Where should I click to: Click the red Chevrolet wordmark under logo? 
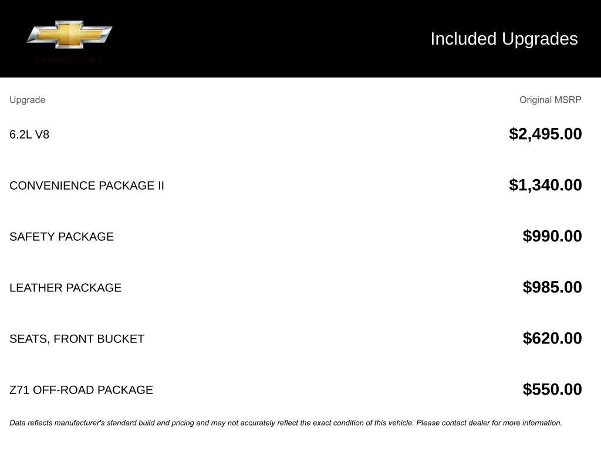pos(69,59)
